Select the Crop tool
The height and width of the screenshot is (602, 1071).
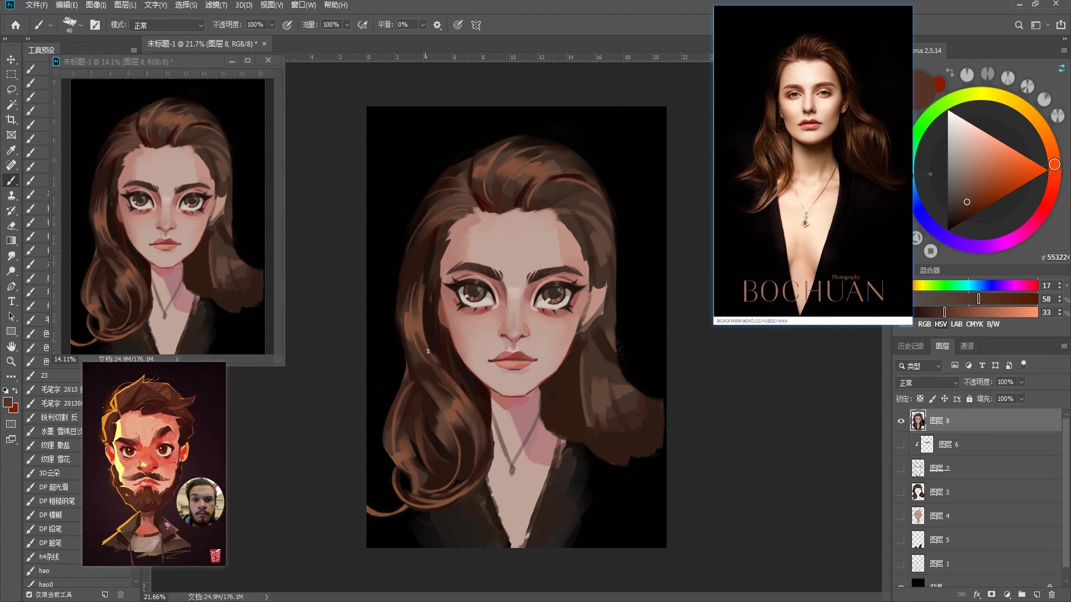[x=11, y=120]
